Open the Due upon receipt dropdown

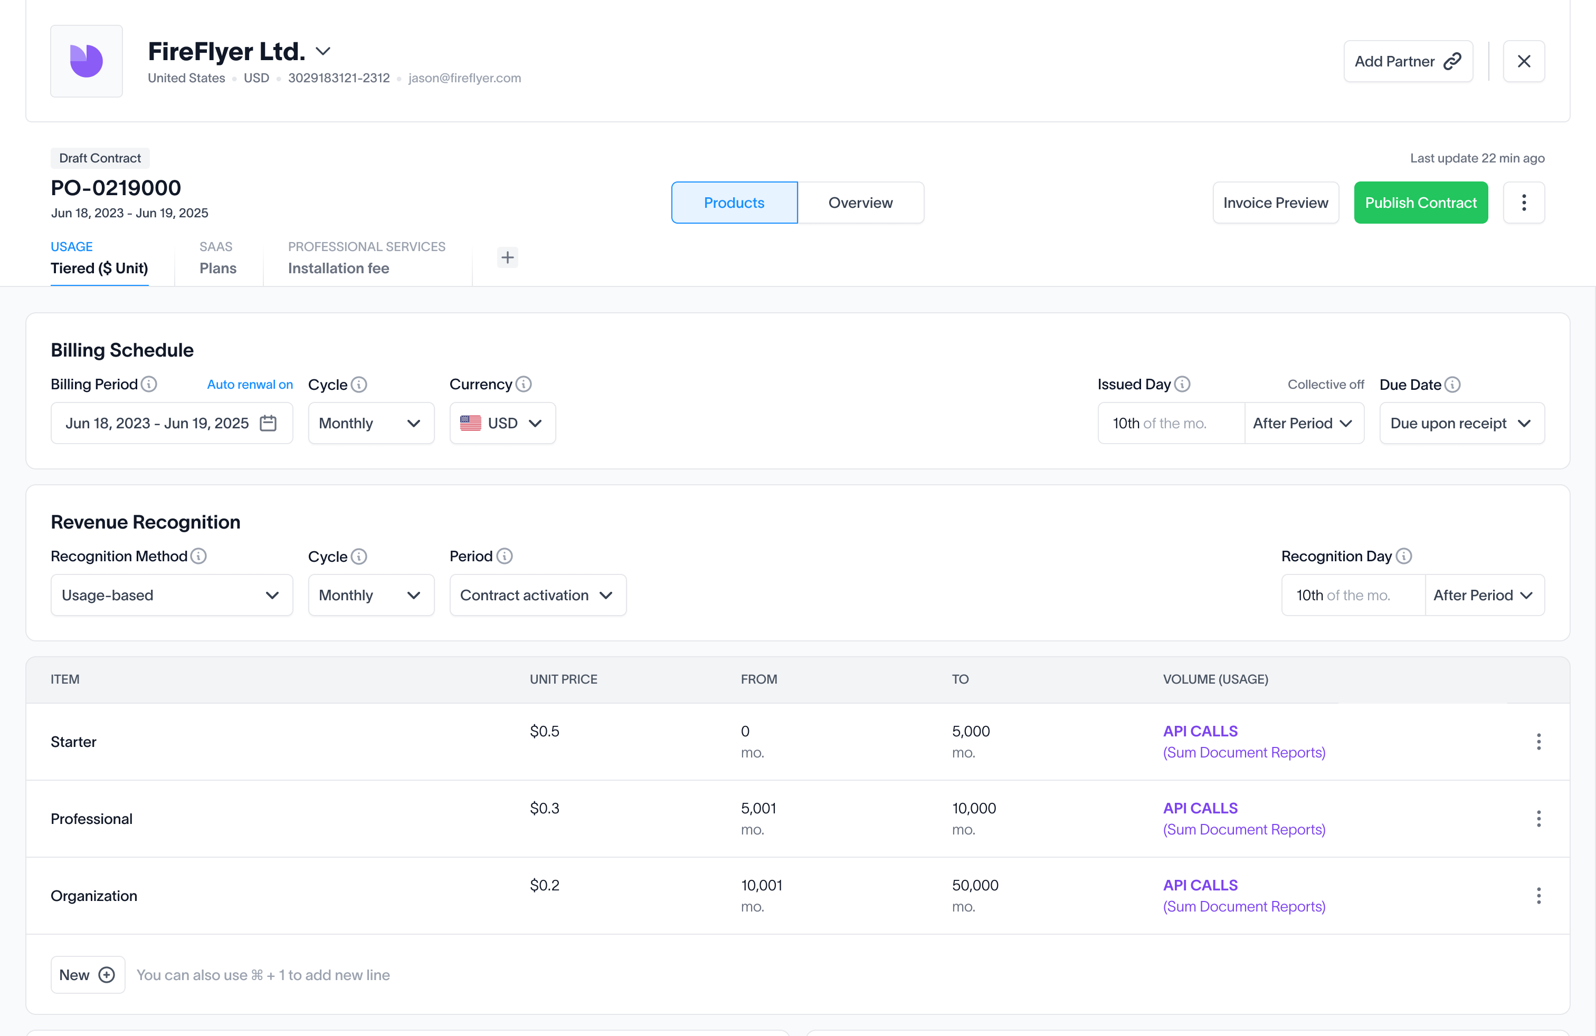pyautogui.click(x=1461, y=423)
